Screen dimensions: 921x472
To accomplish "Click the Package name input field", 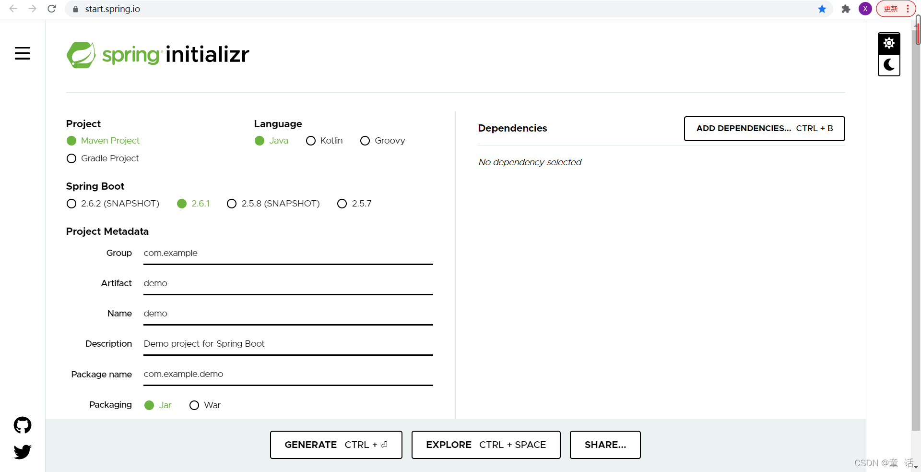I will point(288,375).
